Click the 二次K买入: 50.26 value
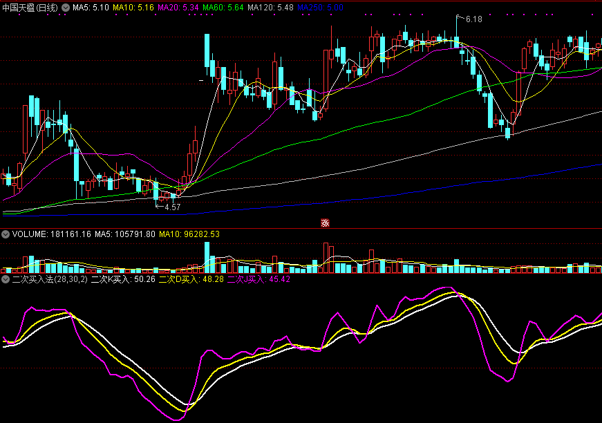The width and height of the screenshot is (602, 423). 123,279
